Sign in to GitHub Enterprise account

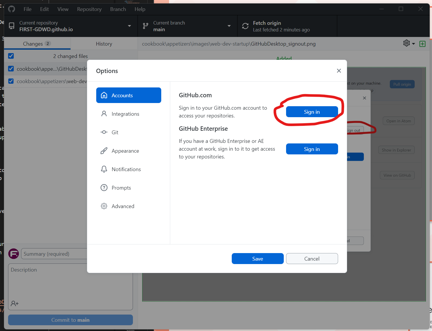pos(312,149)
